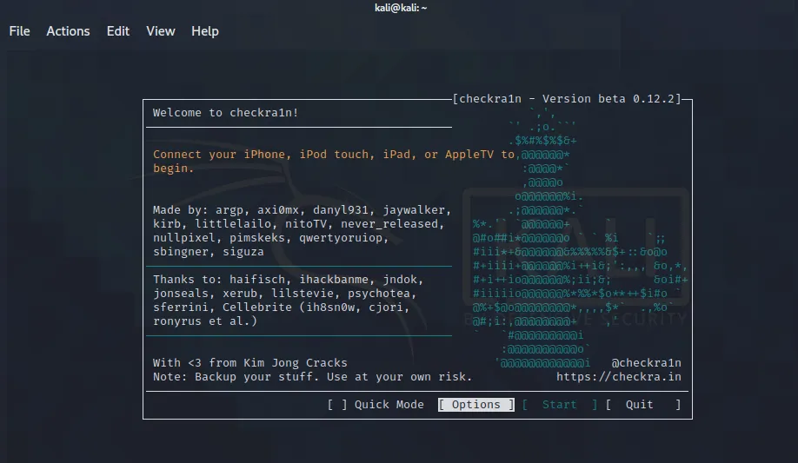Open the View menu
The height and width of the screenshot is (463, 798).
pos(160,31)
